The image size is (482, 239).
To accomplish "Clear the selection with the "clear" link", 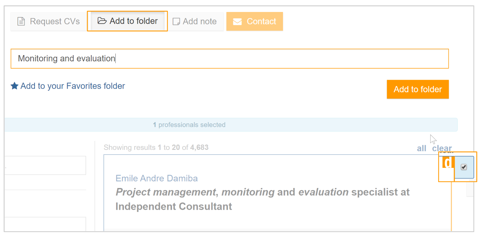I will (442, 148).
